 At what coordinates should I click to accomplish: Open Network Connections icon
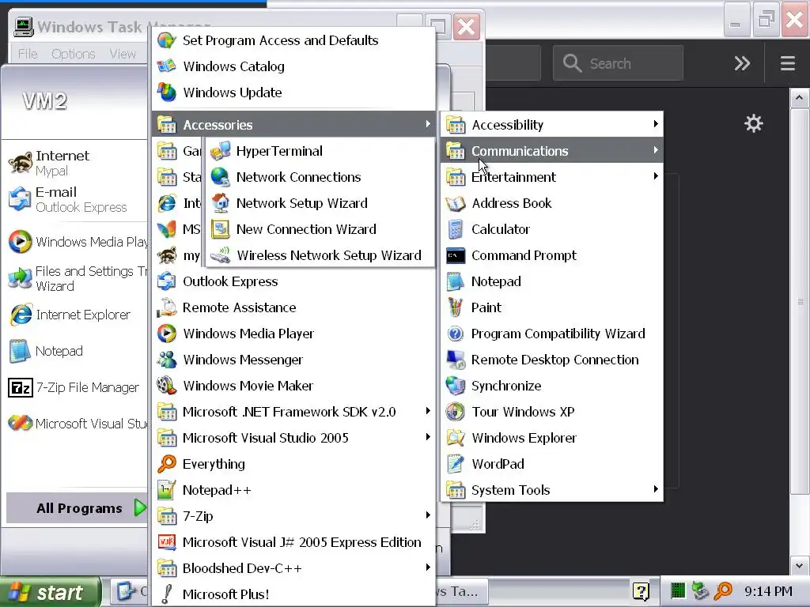click(221, 177)
